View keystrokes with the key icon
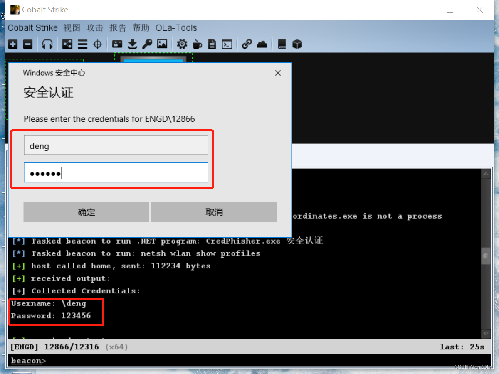Viewport: 499px width, 374px height. [147, 44]
